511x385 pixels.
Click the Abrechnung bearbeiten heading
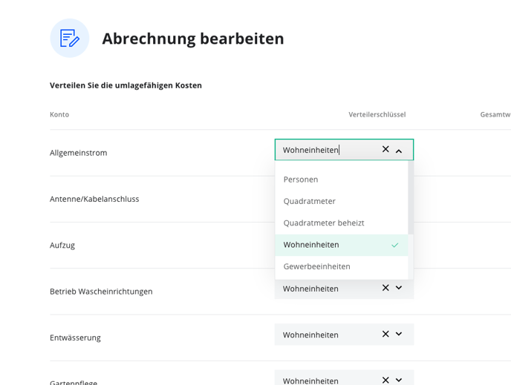tap(193, 39)
